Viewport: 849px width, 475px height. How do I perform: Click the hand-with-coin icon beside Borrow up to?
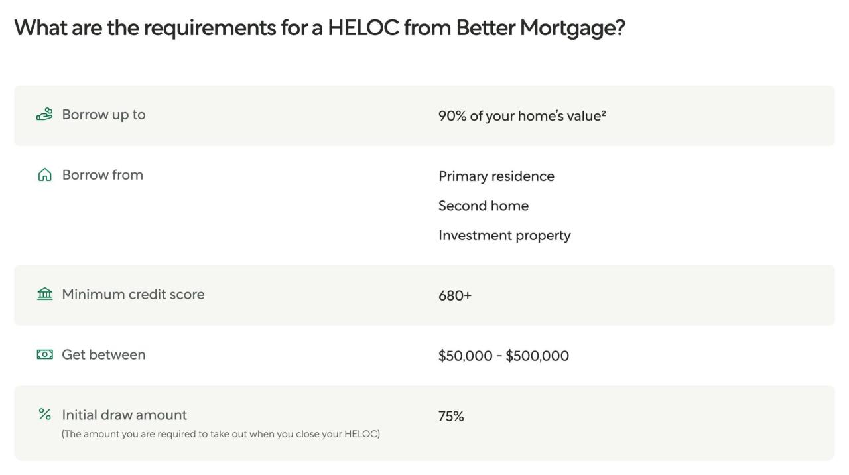click(x=44, y=115)
